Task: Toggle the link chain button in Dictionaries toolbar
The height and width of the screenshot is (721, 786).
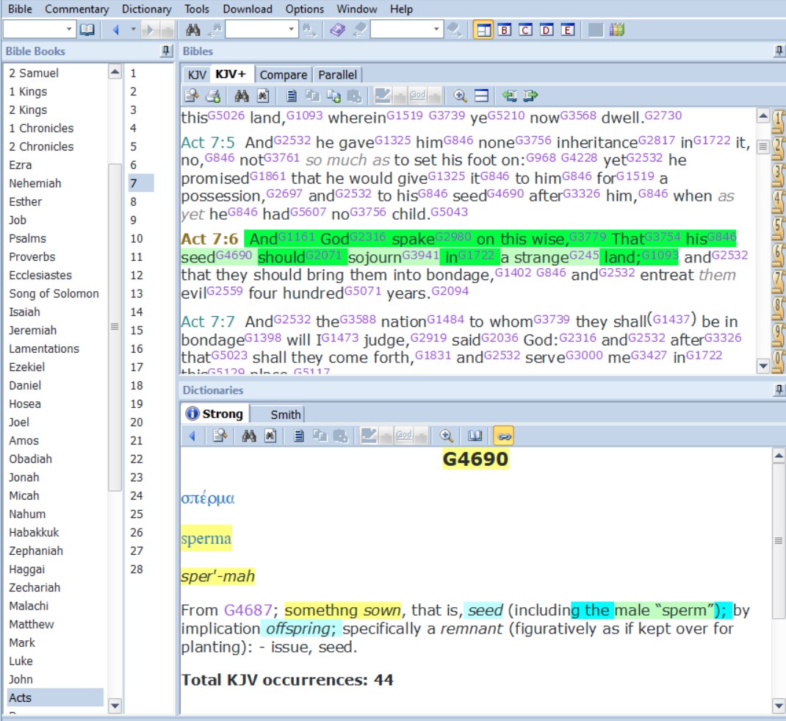Action: (504, 436)
